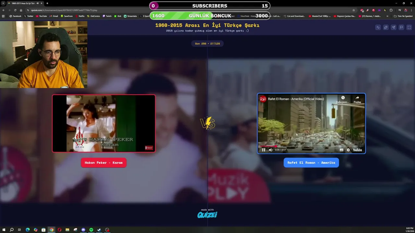Pause the Rafet El Roman YouTube video
Image resolution: width=415 pixels, height=233 pixels.
coord(264,150)
